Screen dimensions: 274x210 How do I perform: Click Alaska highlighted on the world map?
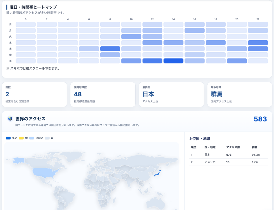click(19, 160)
